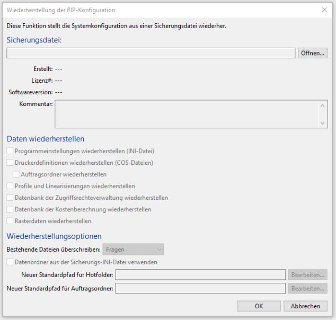Viewport: 336px width, 320px height.
Task: Click the Softwareversion: label
Action: pos(31,92)
